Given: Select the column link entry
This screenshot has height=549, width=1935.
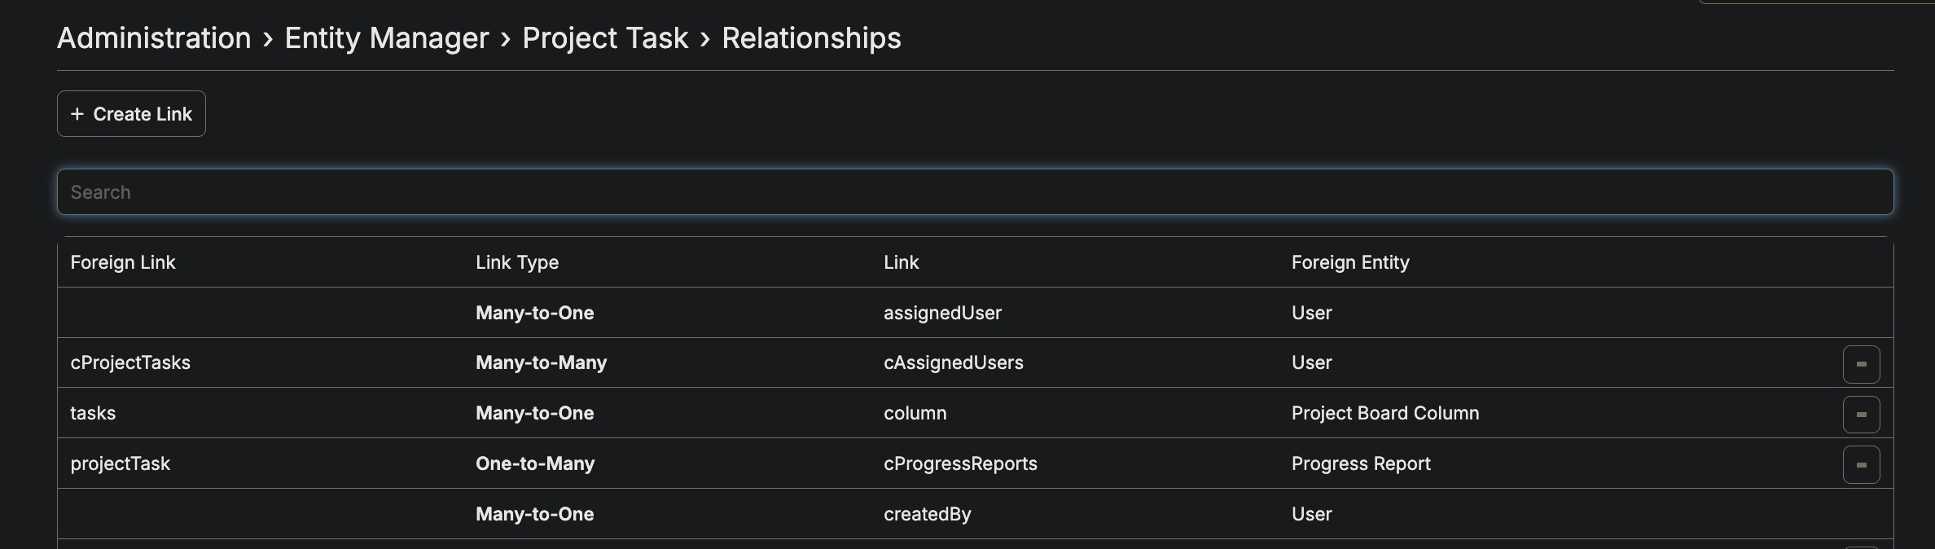Looking at the screenshot, I should (915, 413).
